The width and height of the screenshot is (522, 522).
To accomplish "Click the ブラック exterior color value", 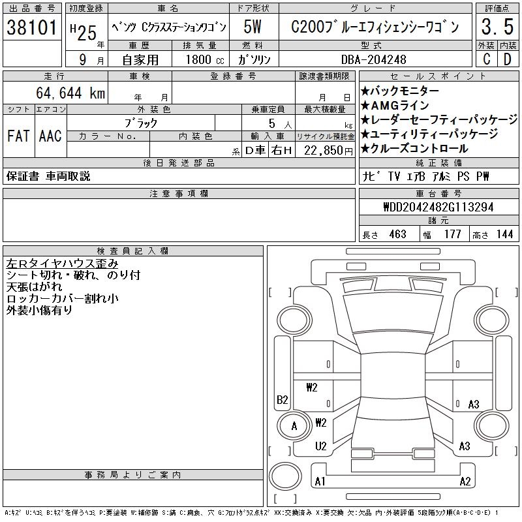I will click(141, 123).
